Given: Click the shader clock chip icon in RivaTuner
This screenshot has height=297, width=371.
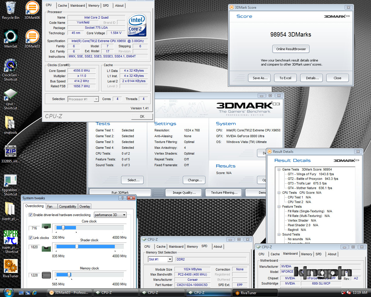Looking at the screenshot, I should [46, 248].
